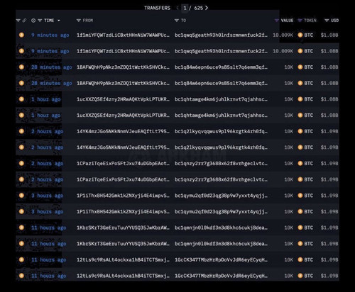The image size is (355, 292).
Task: Click lower sender address 1BAFWQhH9pNkz3mZDQ1tWrtKkSHVCkc
Action: click(123, 84)
